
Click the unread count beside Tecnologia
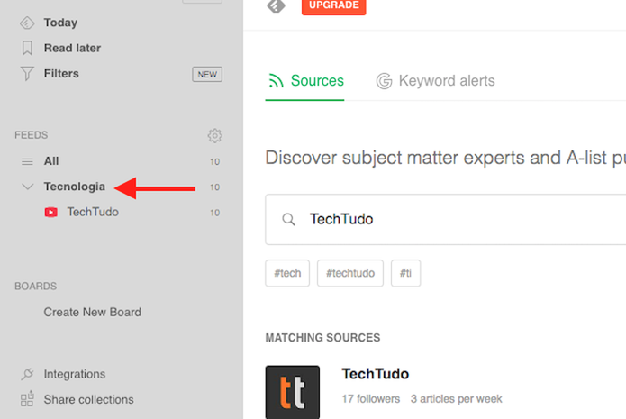214,187
